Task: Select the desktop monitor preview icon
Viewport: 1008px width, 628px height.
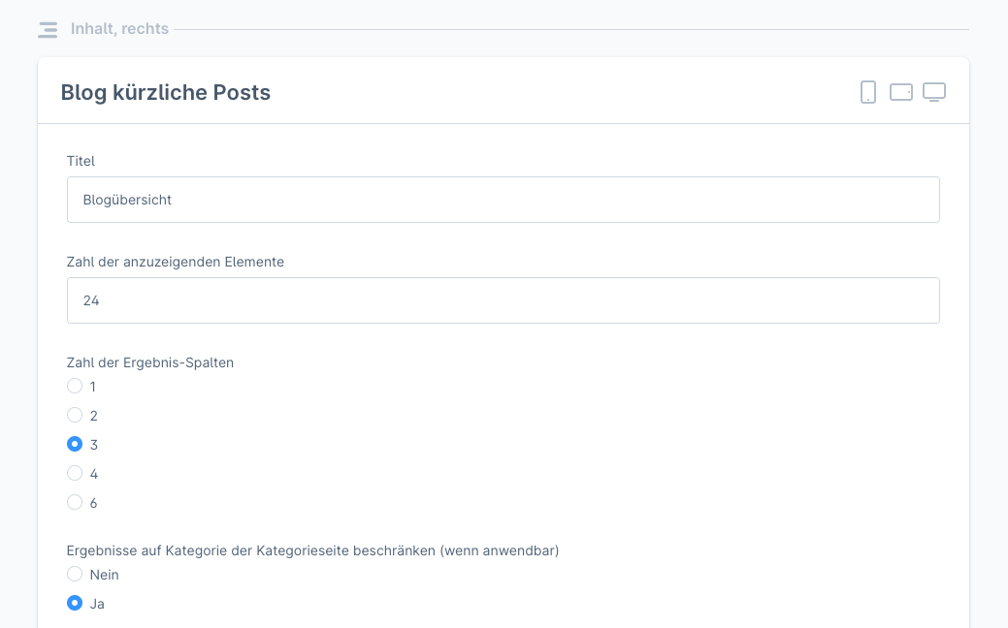Action: click(x=934, y=92)
